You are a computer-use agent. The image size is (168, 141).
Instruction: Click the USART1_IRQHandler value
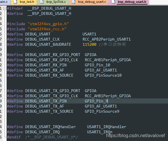(106, 127)
